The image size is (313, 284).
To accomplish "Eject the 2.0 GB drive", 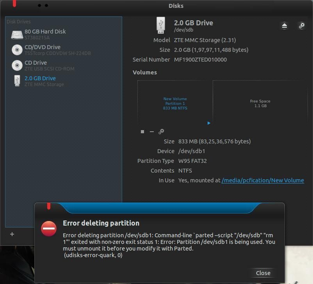I will (285, 25).
